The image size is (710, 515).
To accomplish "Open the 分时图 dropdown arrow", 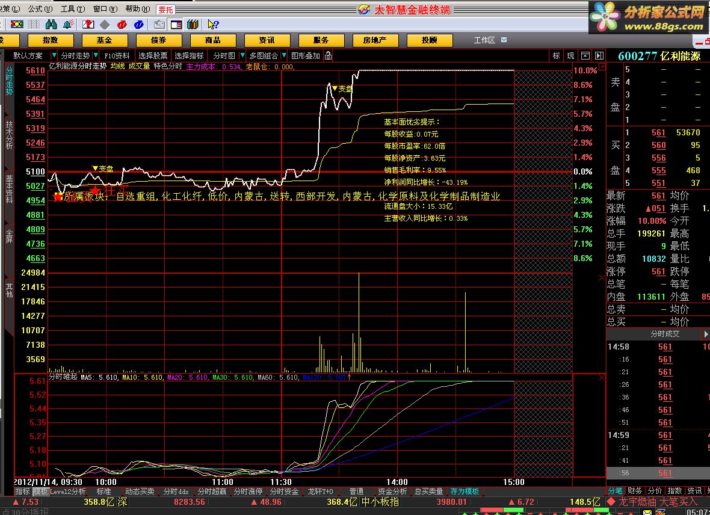I will click(242, 55).
